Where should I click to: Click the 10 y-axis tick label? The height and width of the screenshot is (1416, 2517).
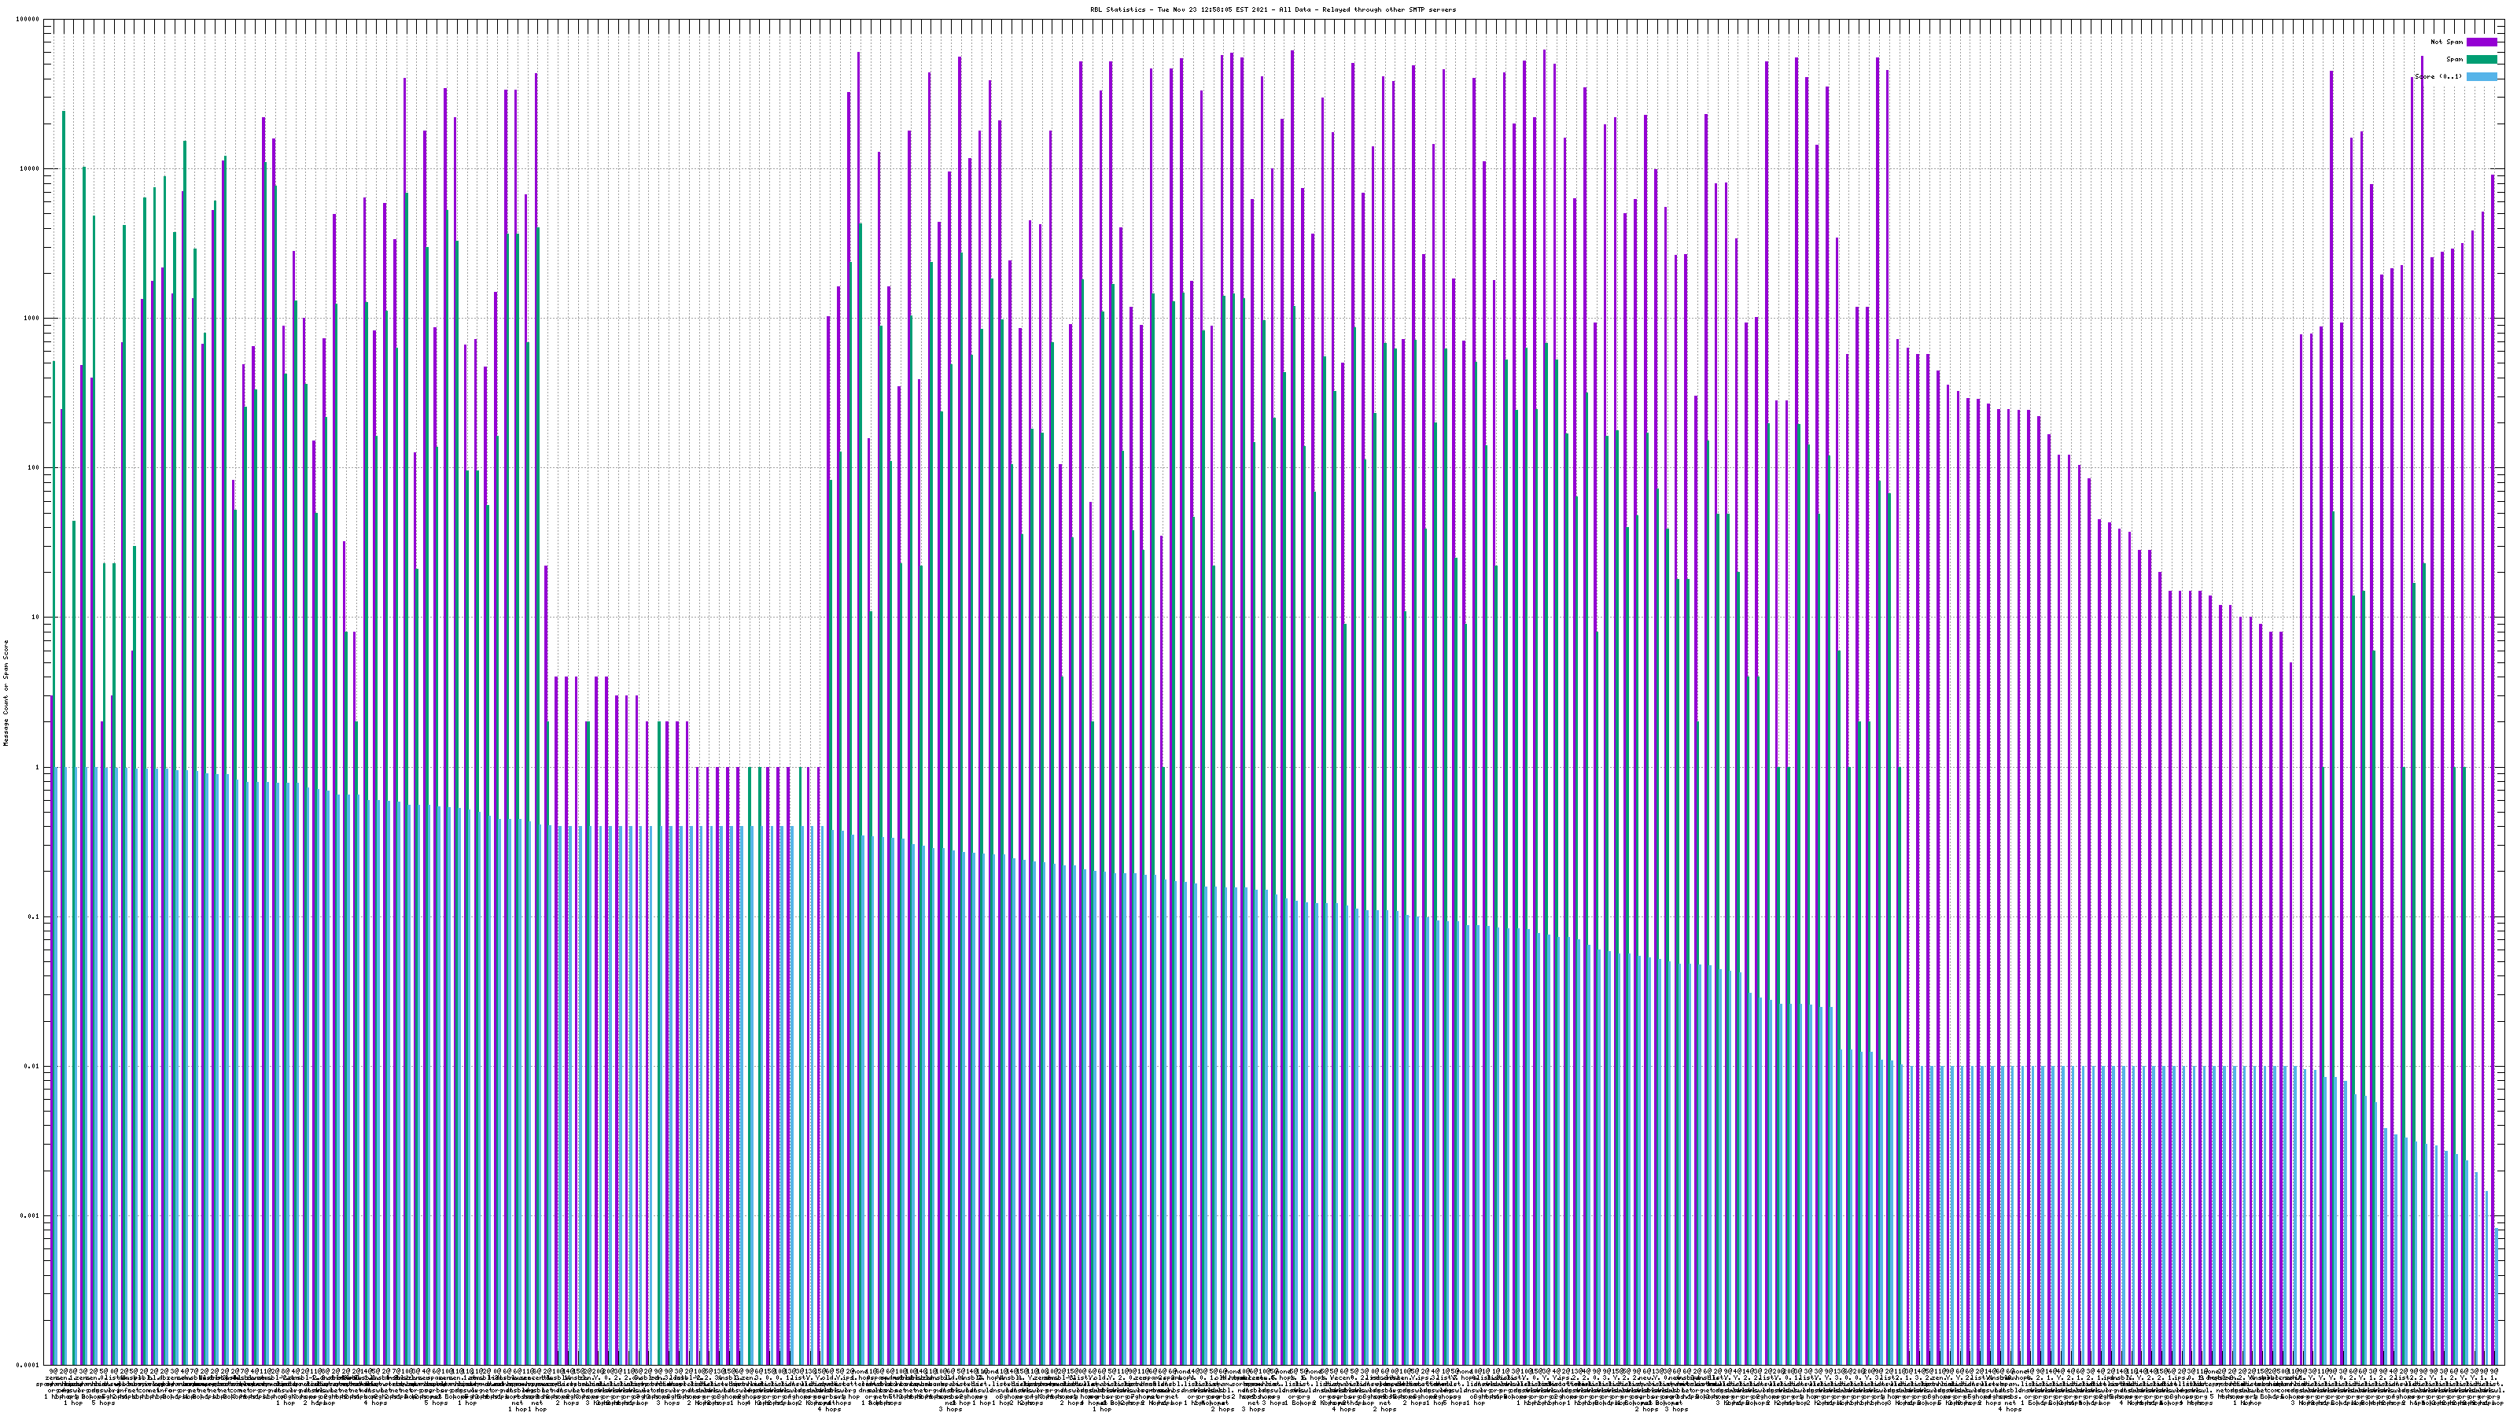point(36,618)
